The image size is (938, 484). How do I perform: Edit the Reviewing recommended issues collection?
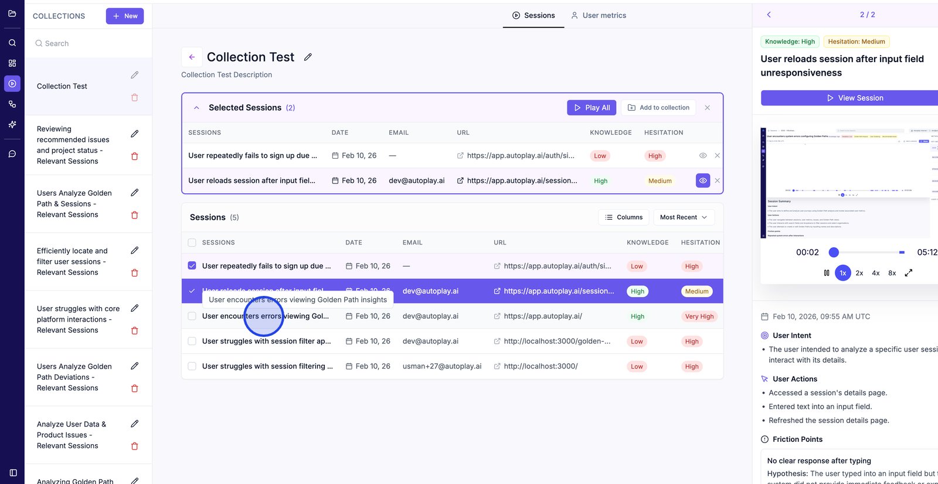[135, 134]
